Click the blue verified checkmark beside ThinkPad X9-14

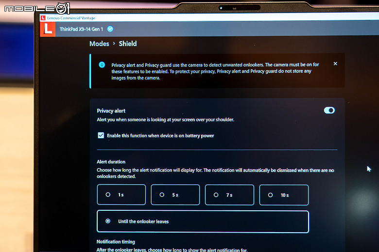[x=110, y=29]
